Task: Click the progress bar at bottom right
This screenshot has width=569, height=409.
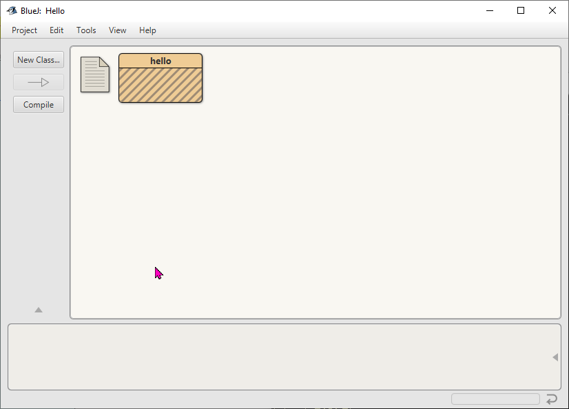Action: tap(495, 399)
